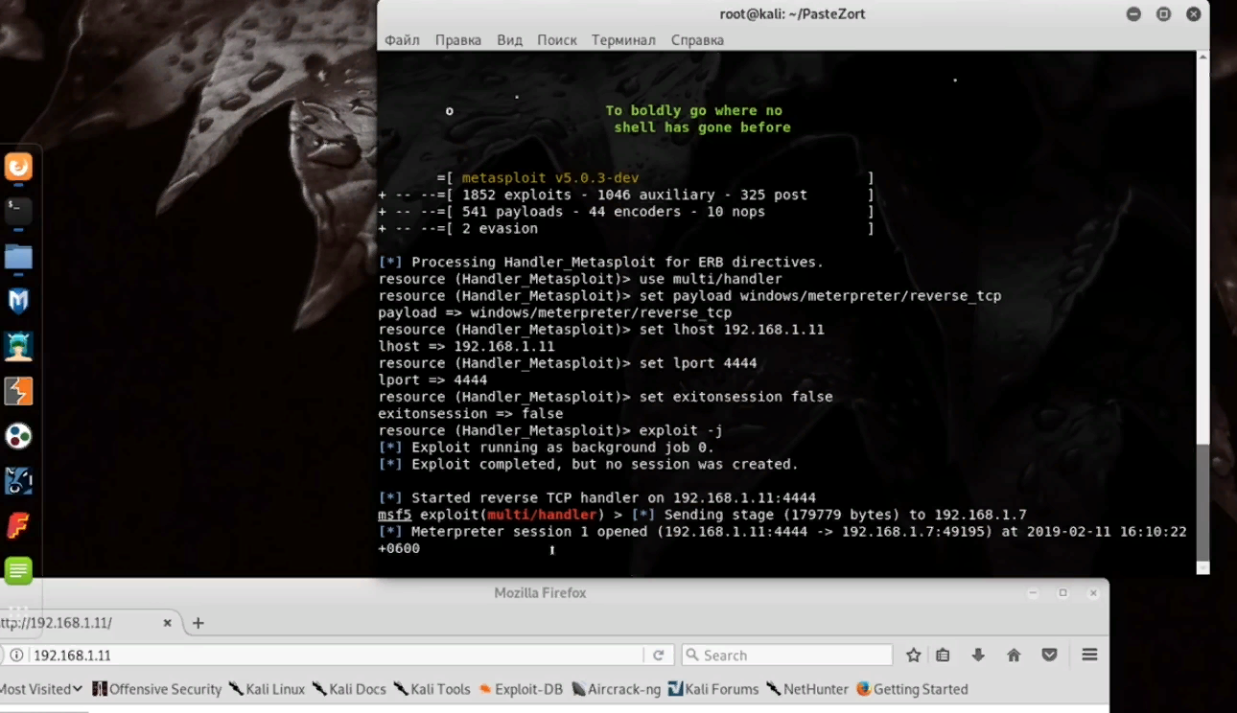Click the 'use multi/handler' command line
1237x713 pixels.
coord(580,279)
